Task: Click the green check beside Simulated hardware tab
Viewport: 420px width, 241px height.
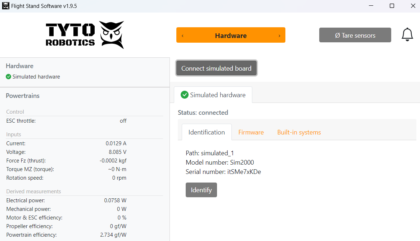Action: (185, 95)
